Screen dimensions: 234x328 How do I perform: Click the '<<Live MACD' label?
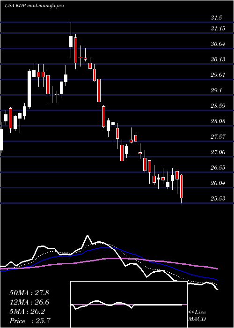point(197,316)
